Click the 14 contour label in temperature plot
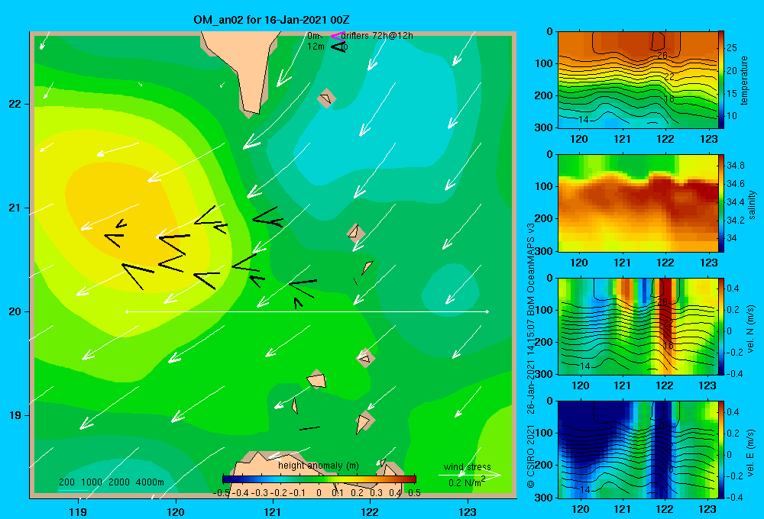Screen dimensions: 764x519 pos(584,119)
